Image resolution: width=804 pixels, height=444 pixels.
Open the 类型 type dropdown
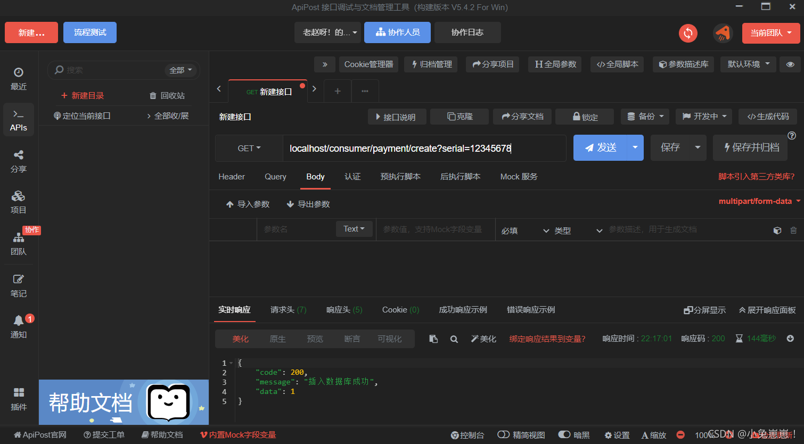(578, 231)
